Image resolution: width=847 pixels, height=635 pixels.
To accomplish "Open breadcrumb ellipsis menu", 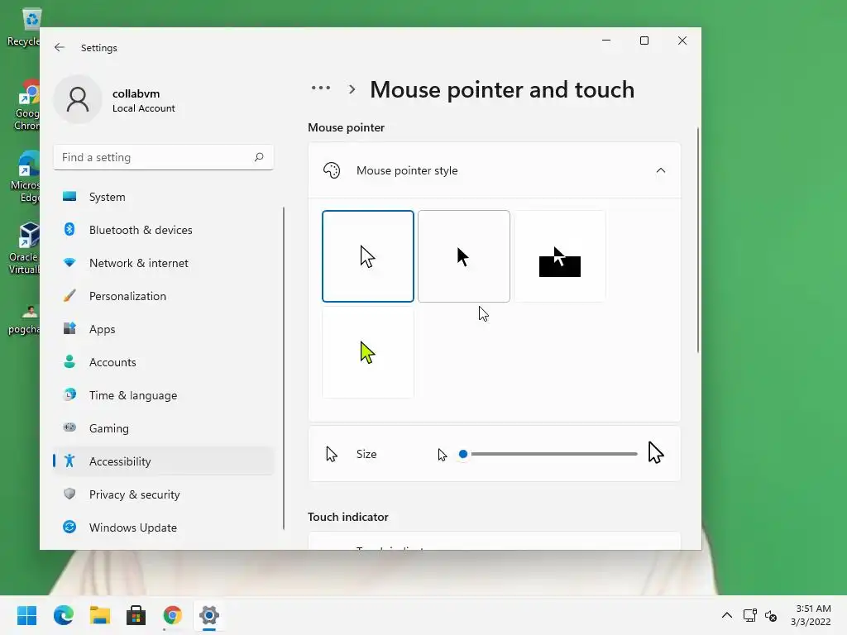I will tap(321, 88).
